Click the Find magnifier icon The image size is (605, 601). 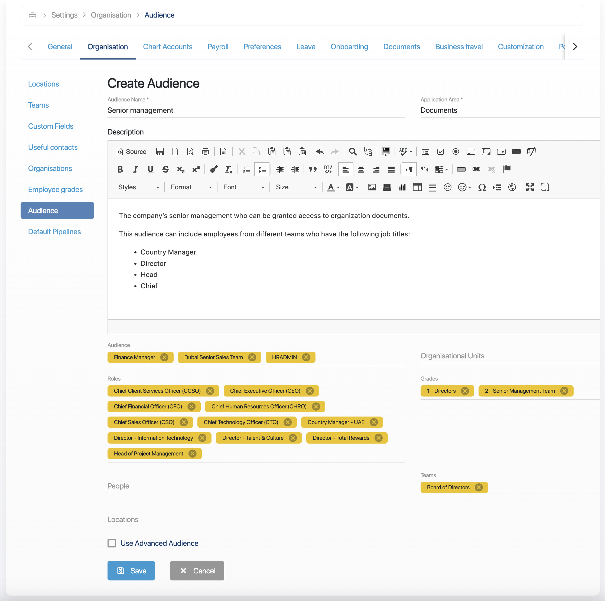(x=353, y=152)
